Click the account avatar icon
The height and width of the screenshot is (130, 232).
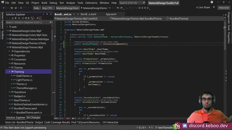212,2
